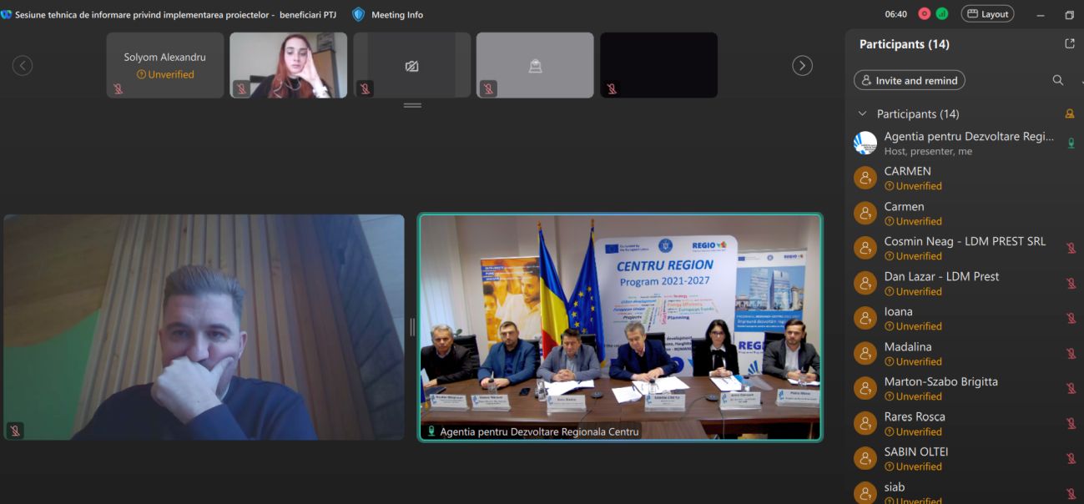Screen dimensions: 1084x504
Task: Pop out the Participants panel
Action: pyautogui.click(x=1070, y=44)
